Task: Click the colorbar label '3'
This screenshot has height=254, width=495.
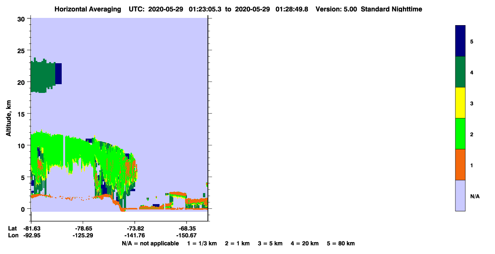Action: pos(472,103)
